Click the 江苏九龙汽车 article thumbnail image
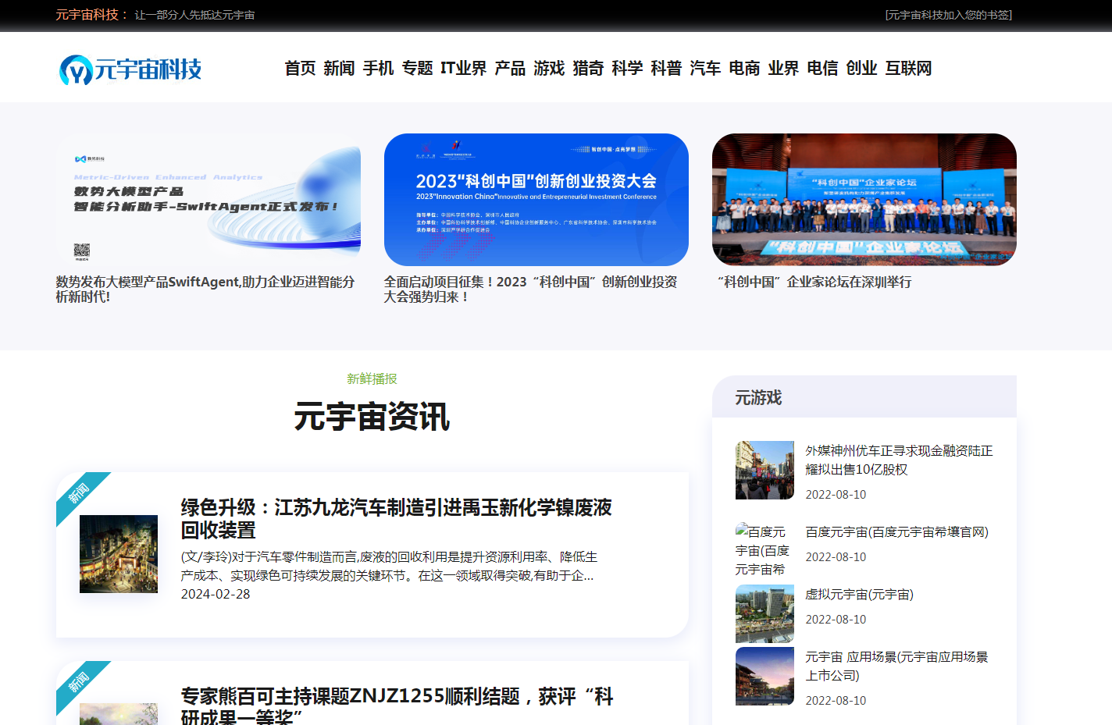1112x725 pixels. click(x=119, y=554)
